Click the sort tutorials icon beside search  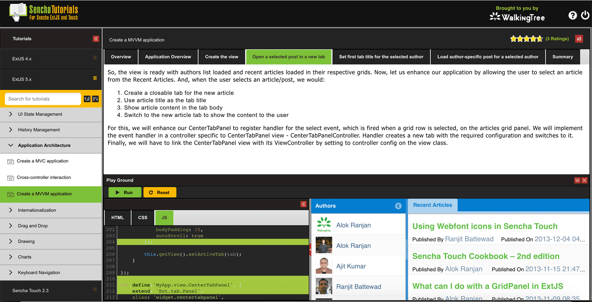click(95, 99)
